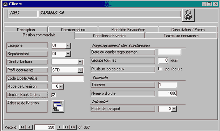Go to previous record navigation button

pos(29,127)
